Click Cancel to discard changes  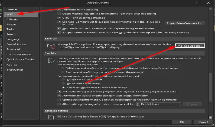[203, 122]
